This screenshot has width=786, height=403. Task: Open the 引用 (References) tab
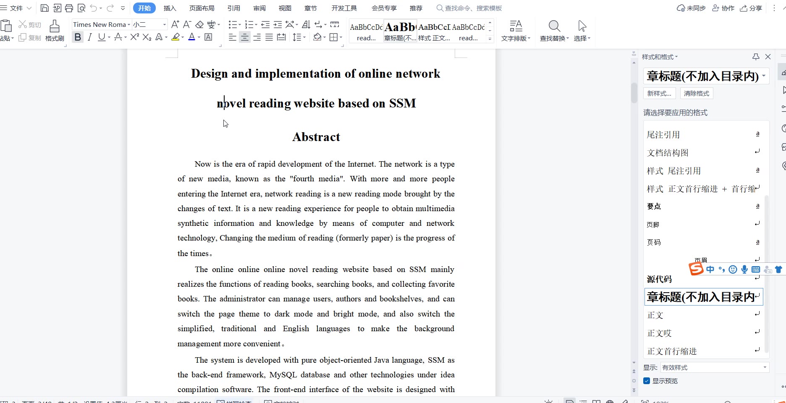[234, 8]
